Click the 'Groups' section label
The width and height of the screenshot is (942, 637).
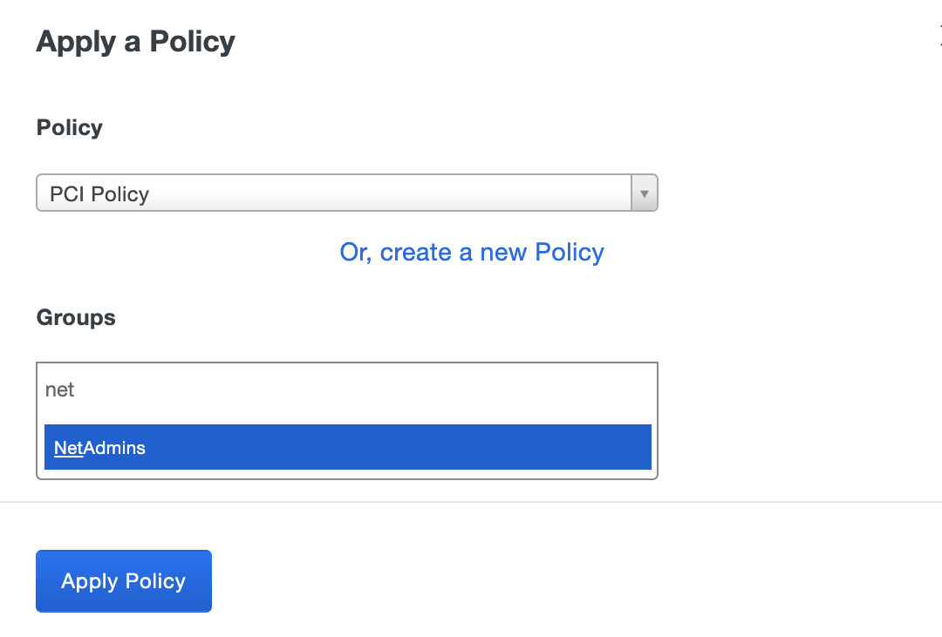76,317
